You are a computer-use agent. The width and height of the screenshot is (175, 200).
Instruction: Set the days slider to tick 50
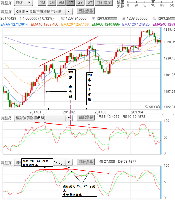[145, 2]
